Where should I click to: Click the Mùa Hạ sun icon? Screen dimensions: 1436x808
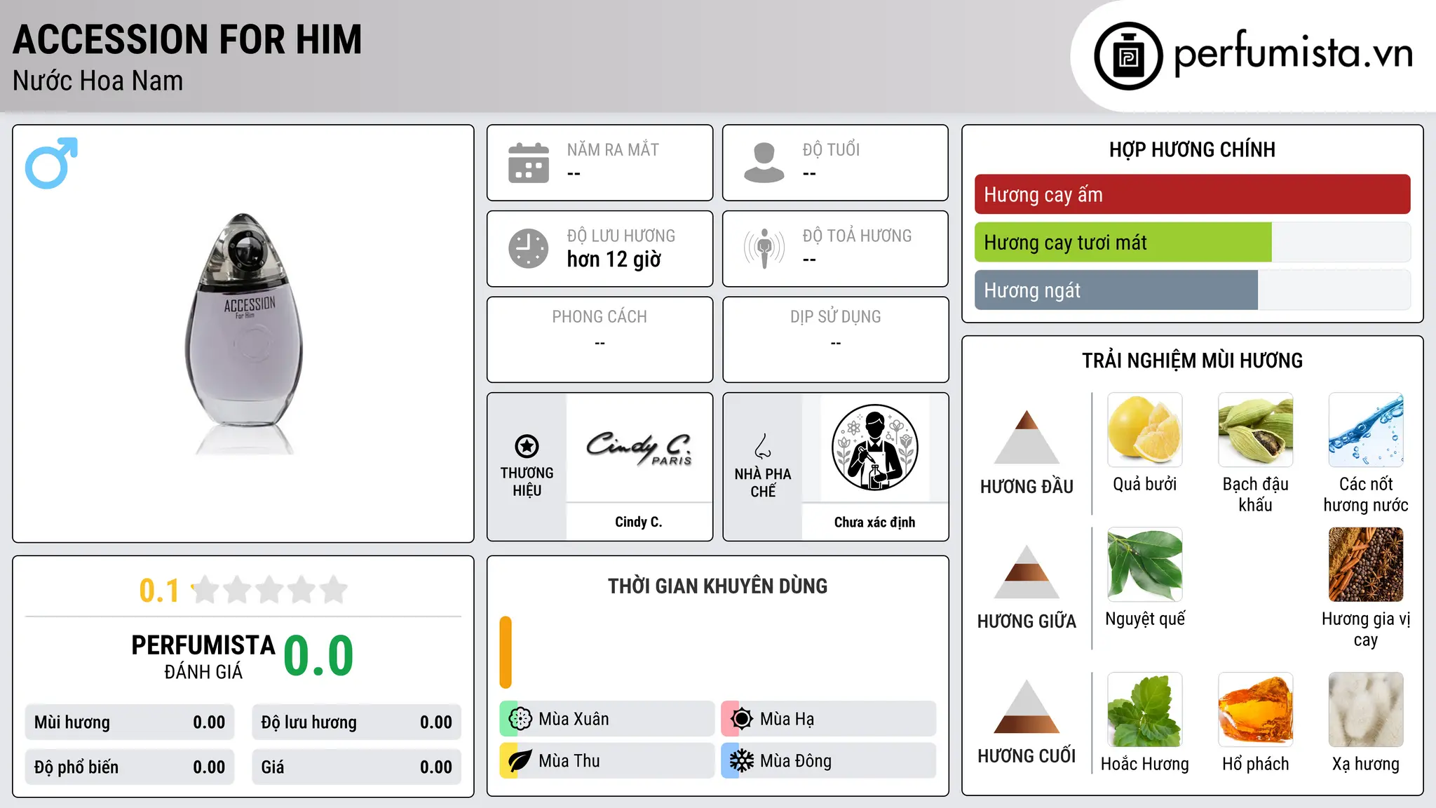742,719
